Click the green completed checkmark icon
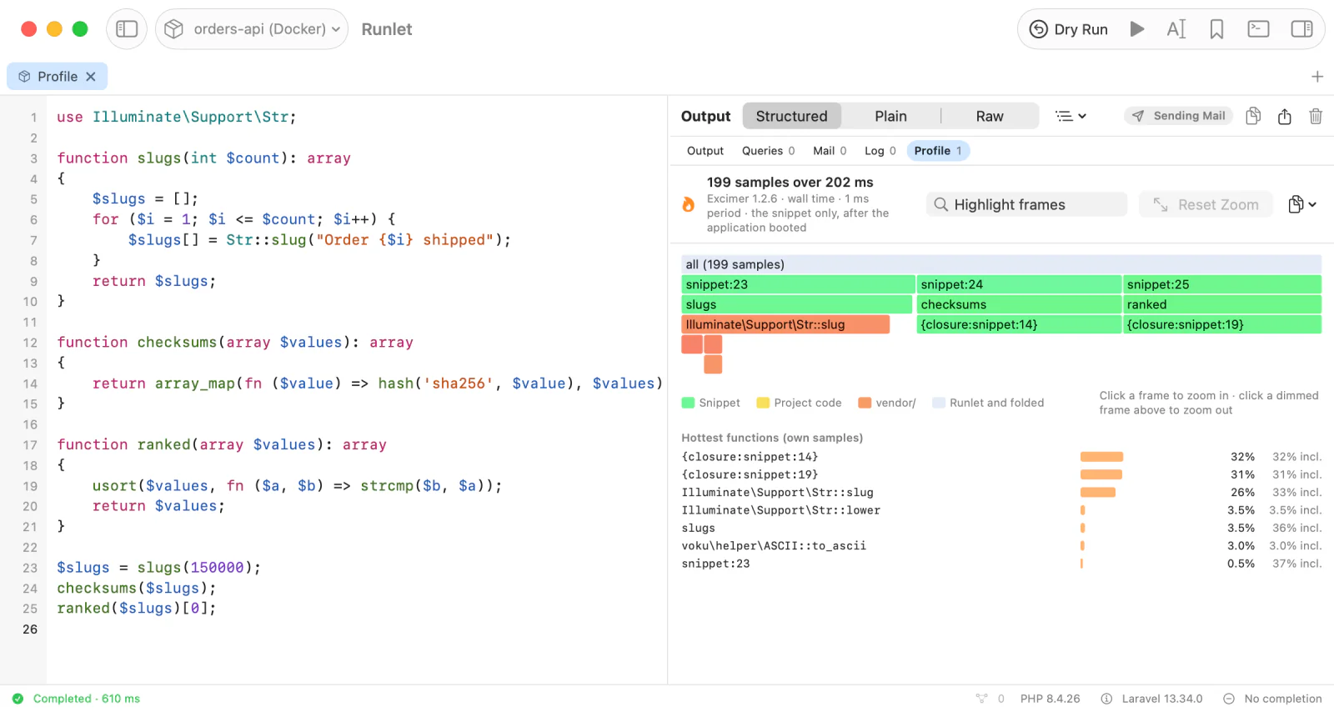Screen dimensions: 1334x712 click(18, 699)
